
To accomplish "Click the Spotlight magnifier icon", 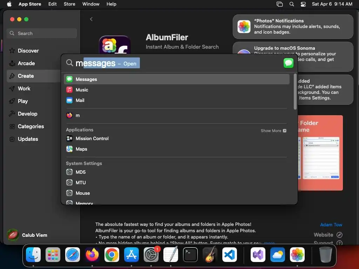I will [x=69, y=63].
